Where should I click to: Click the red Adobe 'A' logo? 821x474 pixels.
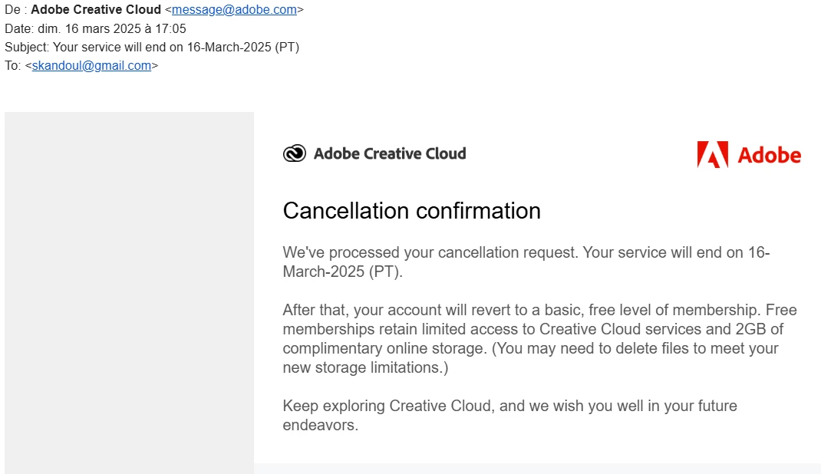click(712, 154)
